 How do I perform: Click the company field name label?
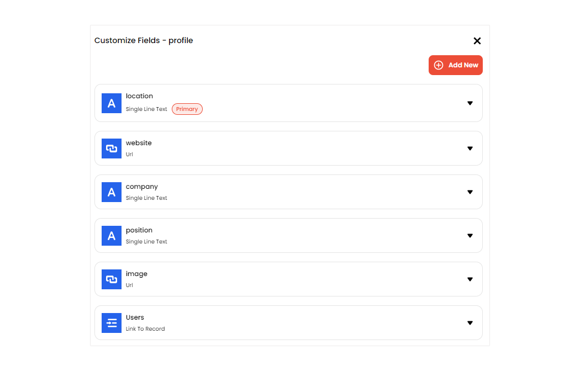coord(142,187)
